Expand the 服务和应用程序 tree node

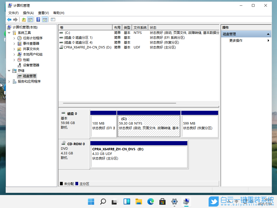point(9,81)
